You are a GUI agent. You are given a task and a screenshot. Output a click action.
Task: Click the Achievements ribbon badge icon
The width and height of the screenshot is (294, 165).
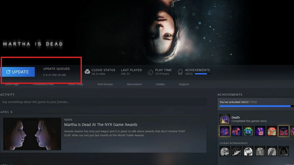pos(180,72)
